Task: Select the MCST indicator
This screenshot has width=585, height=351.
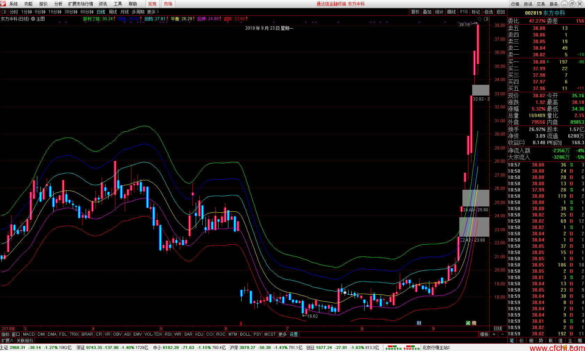Action: coord(270,334)
